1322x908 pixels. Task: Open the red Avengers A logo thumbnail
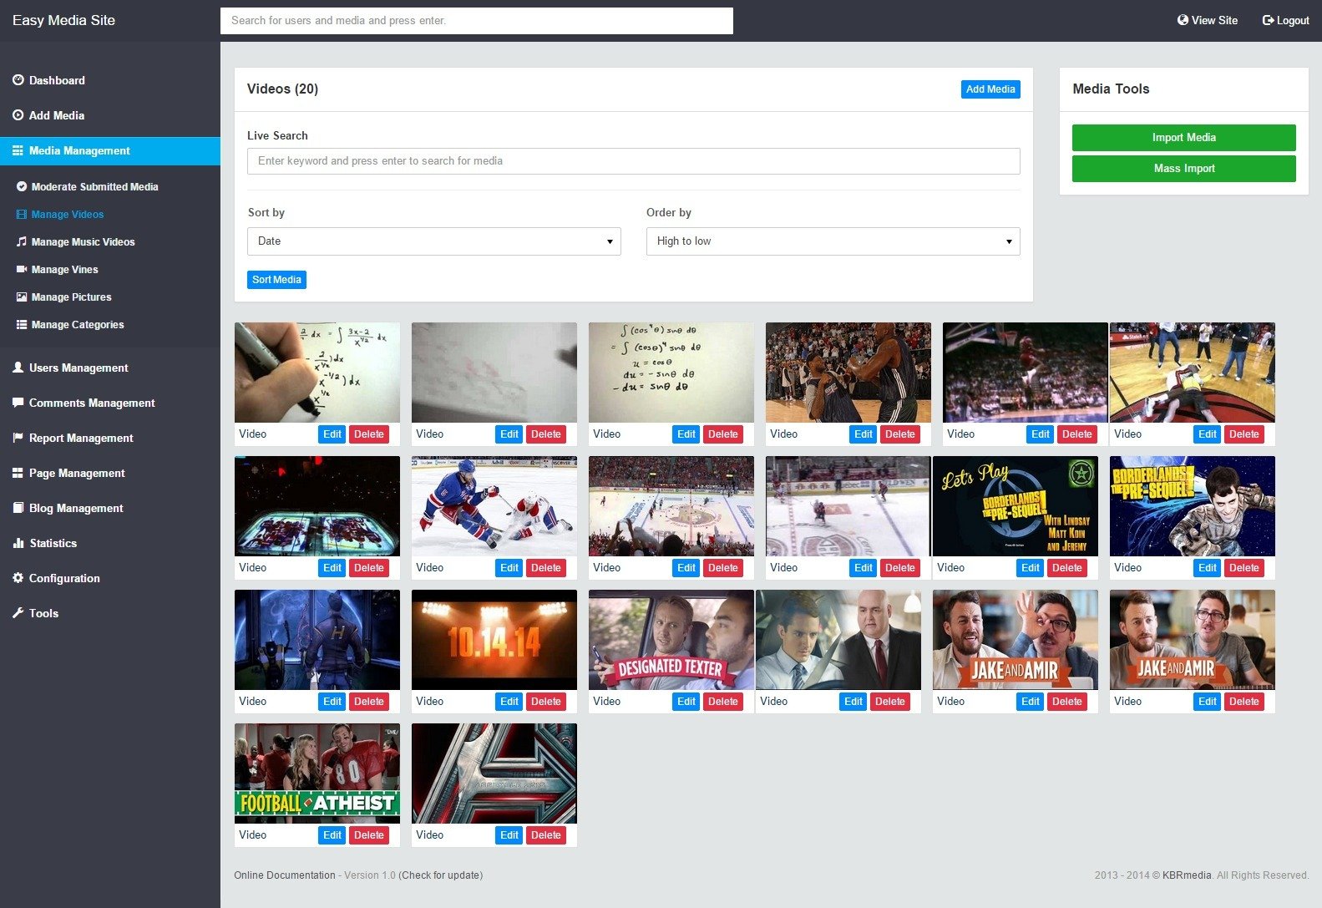494,774
